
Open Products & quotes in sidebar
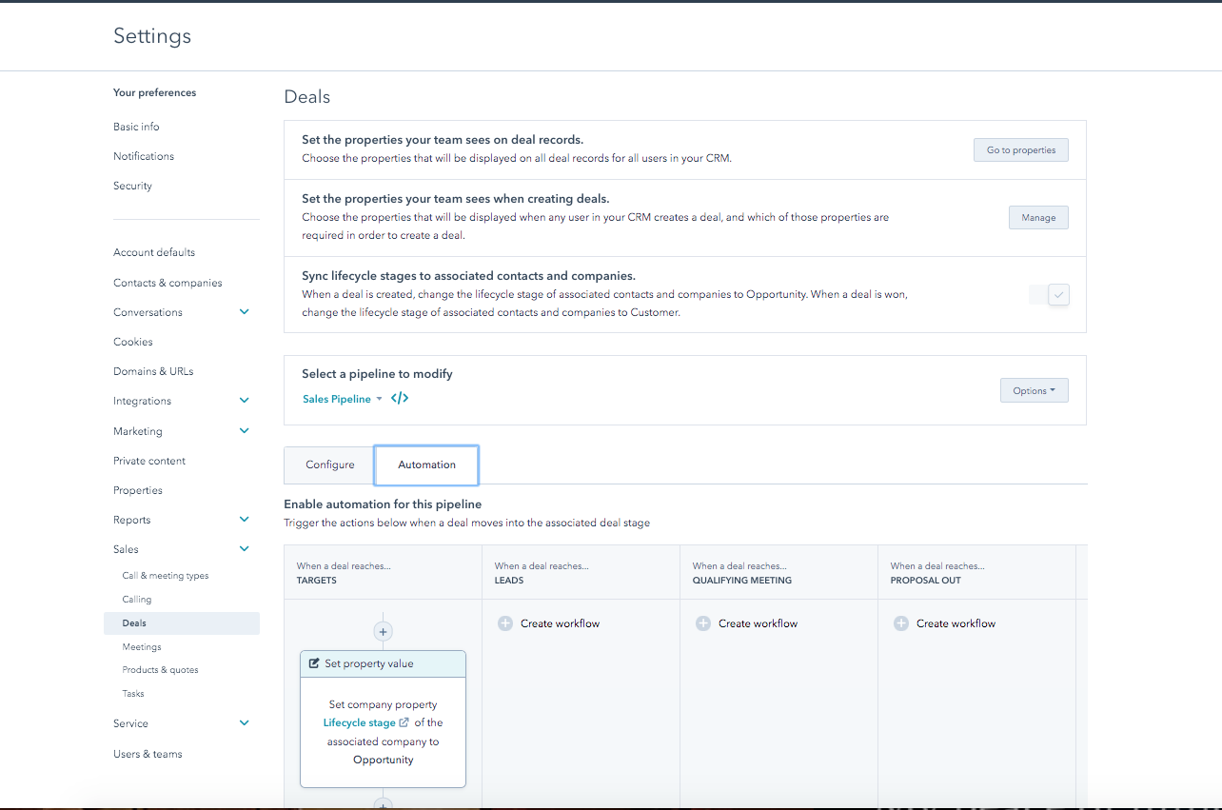[160, 670]
